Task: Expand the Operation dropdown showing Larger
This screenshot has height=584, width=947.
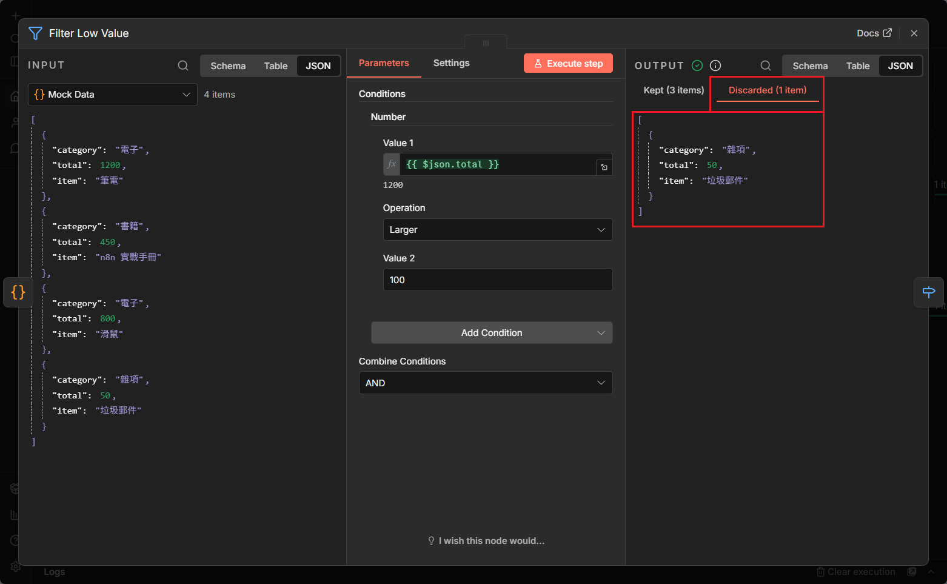Action: click(x=497, y=230)
